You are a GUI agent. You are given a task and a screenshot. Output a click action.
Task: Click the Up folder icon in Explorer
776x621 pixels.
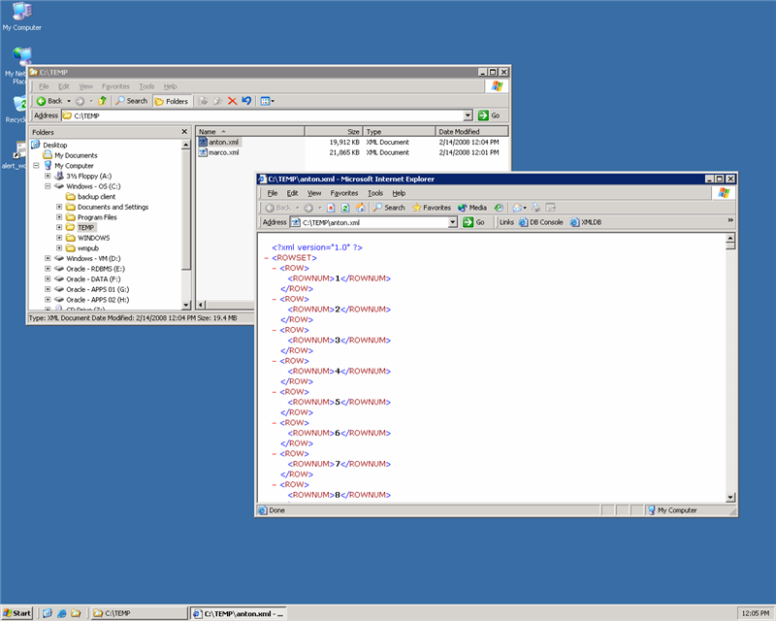click(x=102, y=101)
